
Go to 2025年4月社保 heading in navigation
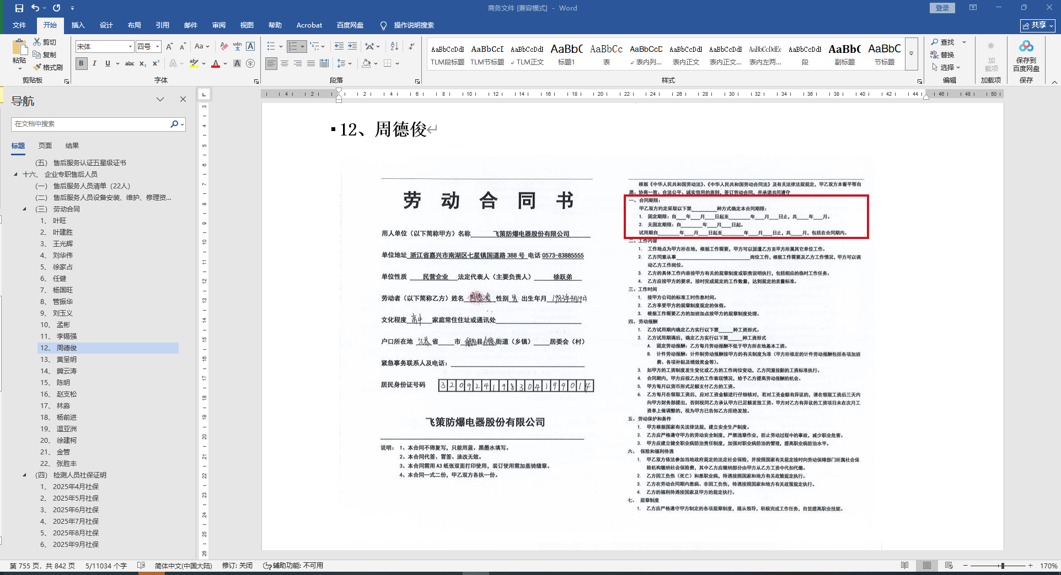click(76, 487)
